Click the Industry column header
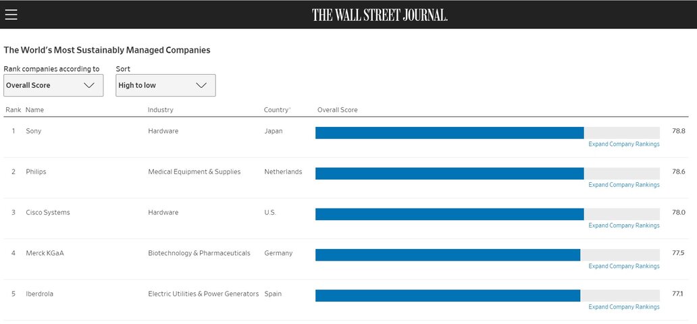The width and height of the screenshot is (697, 324). click(x=161, y=110)
